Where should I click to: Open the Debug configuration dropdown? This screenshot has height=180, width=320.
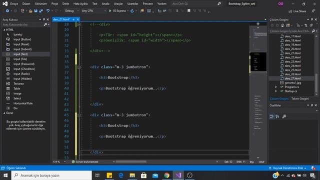(x=71, y=11)
